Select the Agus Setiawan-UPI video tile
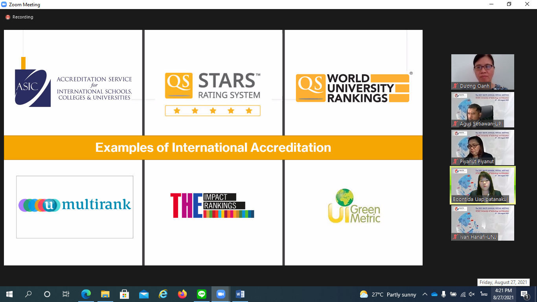This screenshot has height=302, width=537. 483,110
